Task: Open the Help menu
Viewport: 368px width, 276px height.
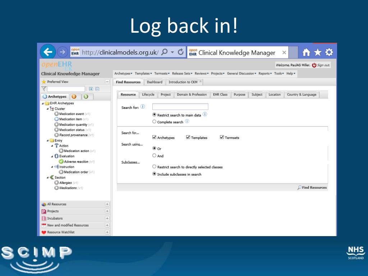Action: [291, 73]
